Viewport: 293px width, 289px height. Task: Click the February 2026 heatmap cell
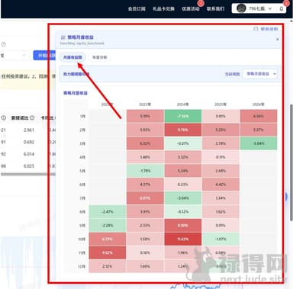(259, 130)
